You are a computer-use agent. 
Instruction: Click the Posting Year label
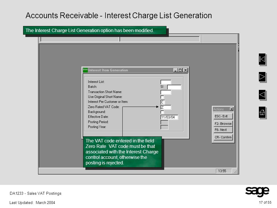[x=97, y=127]
